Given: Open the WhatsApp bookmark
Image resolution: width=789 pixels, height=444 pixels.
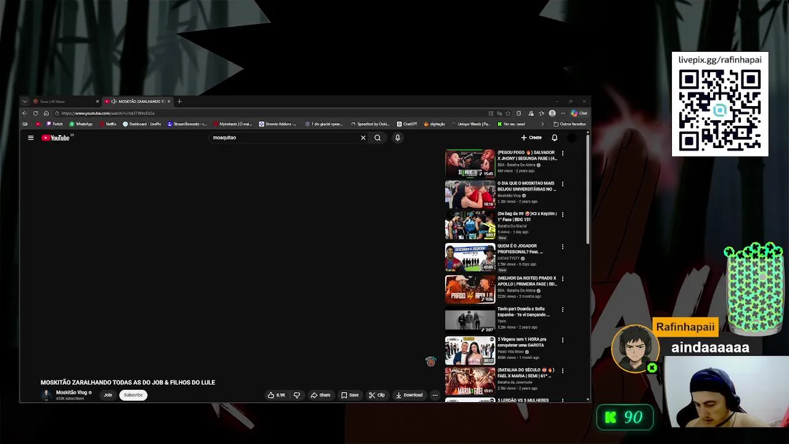Looking at the screenshot, I should tap(81, 124).
